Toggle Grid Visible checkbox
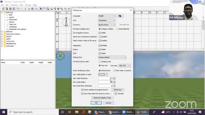Screen dimensions: 205x115 pos(100,53)
